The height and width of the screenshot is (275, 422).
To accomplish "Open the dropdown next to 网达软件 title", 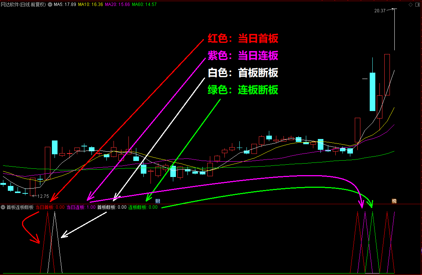I will click(x=50, y=4).
